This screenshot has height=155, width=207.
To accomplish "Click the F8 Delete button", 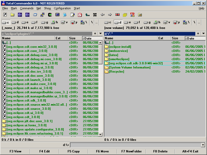I will [x=160, y=151].
